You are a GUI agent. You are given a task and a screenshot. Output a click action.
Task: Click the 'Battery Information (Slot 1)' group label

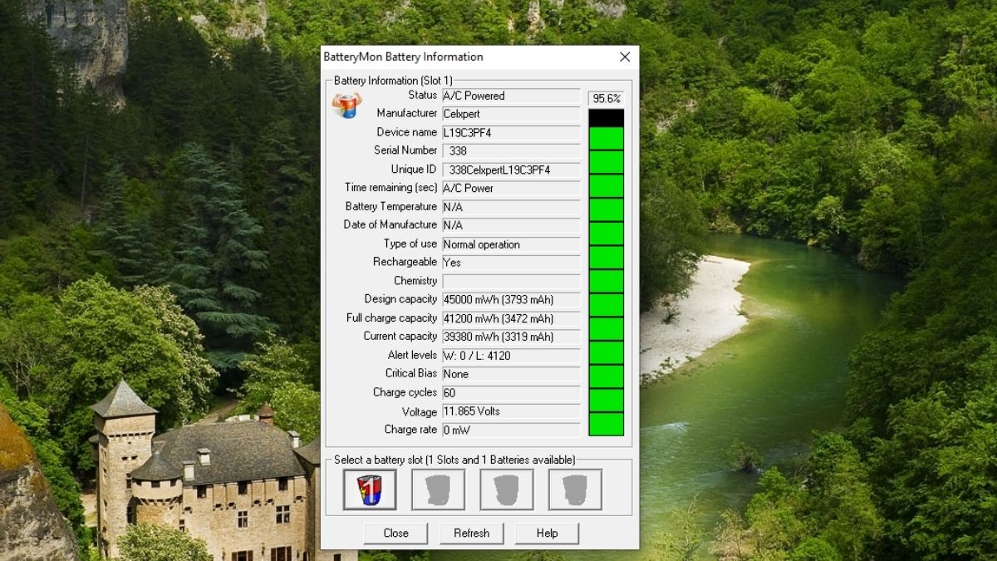(393, 81)
